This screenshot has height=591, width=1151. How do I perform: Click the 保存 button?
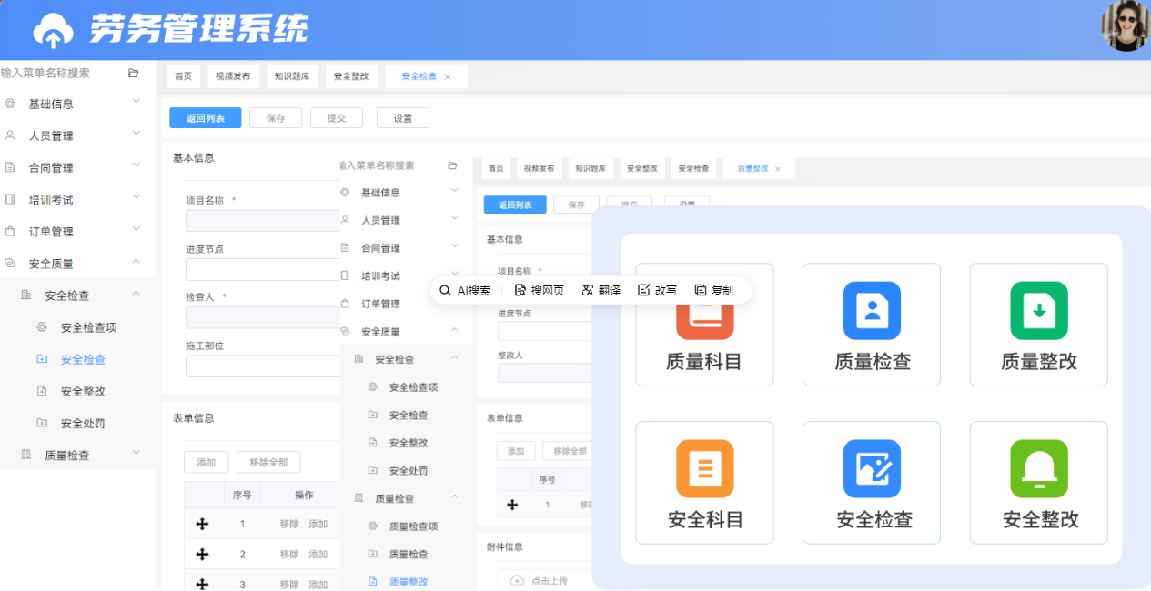tap(275, 117)
